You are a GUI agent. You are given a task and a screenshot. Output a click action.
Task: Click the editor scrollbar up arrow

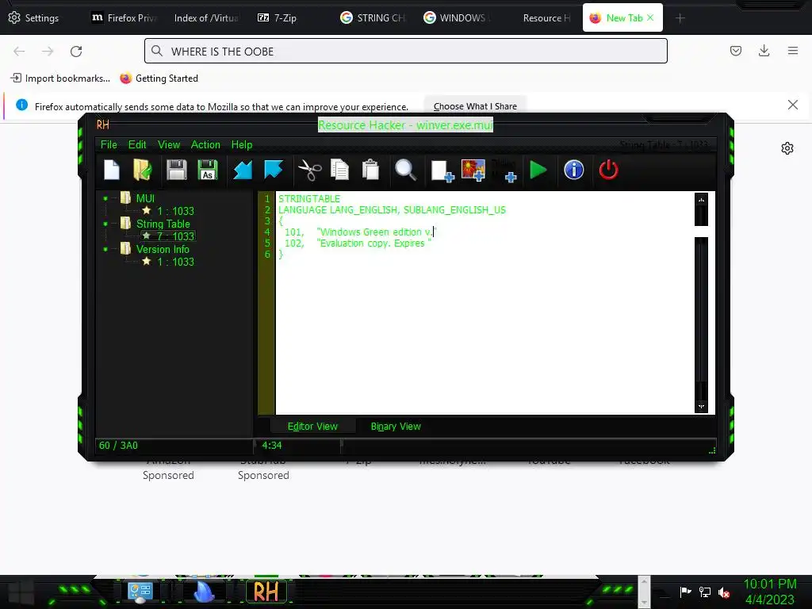tap(701, 199)
